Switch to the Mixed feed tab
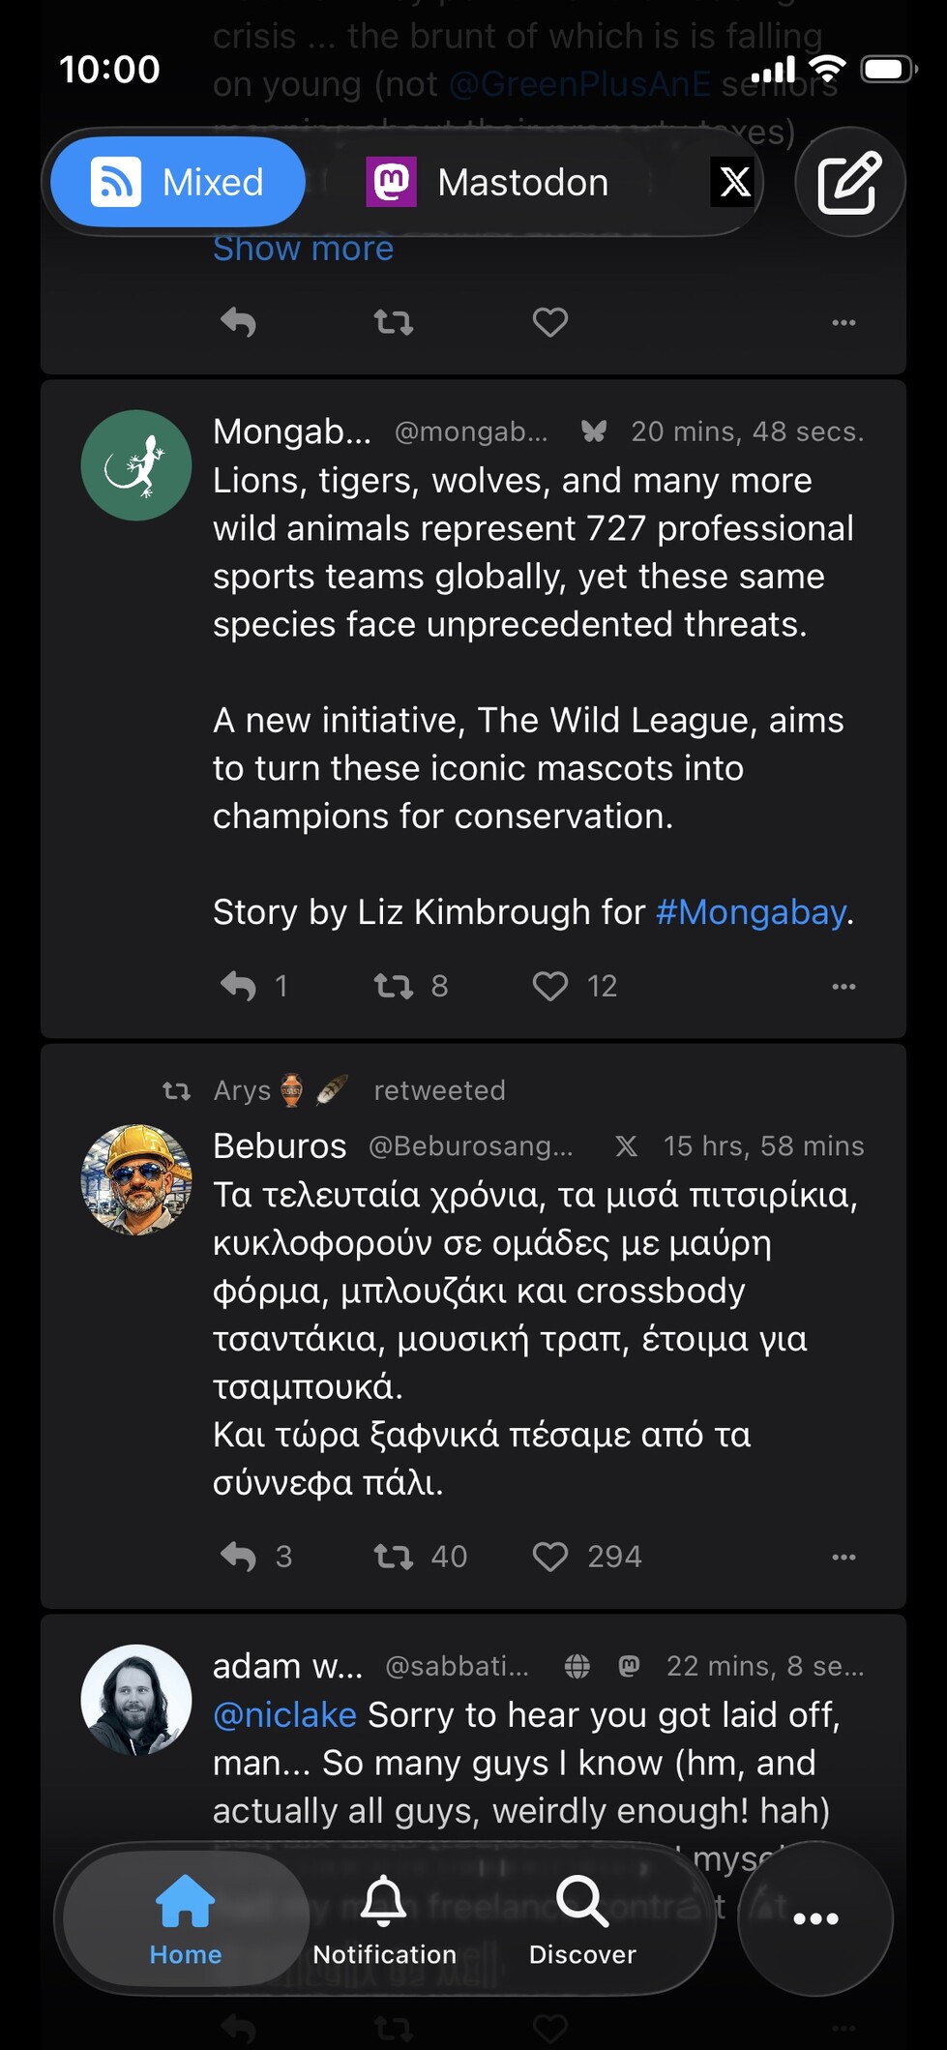947x2050 pixels. (x=178, y=182)
